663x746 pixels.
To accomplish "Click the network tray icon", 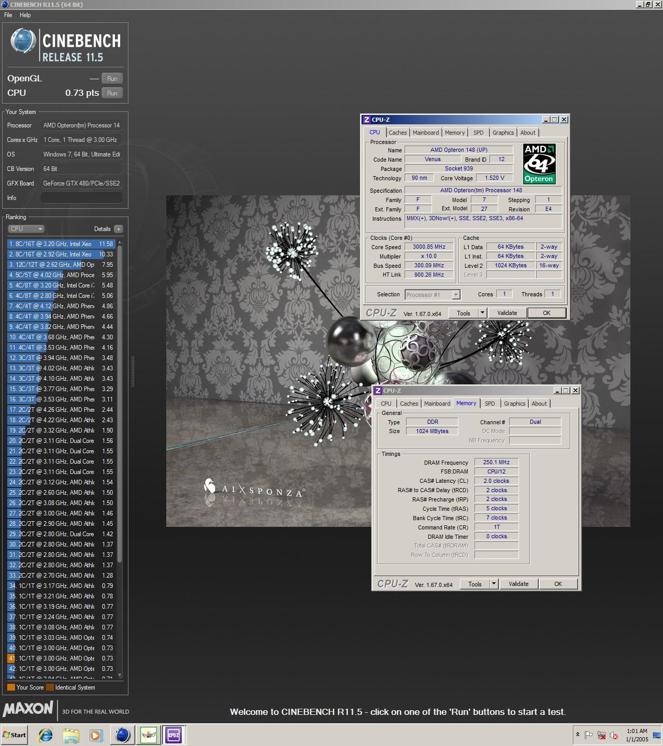I will click(601, 735).
